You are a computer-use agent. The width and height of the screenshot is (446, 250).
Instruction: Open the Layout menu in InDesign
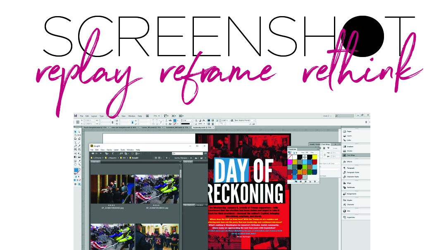click(94, 116)
